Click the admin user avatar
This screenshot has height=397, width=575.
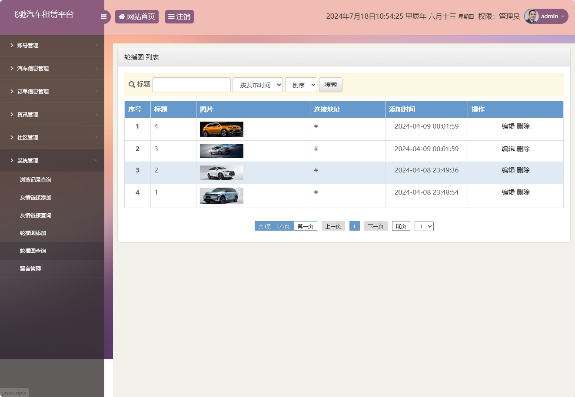pos(532,17)
